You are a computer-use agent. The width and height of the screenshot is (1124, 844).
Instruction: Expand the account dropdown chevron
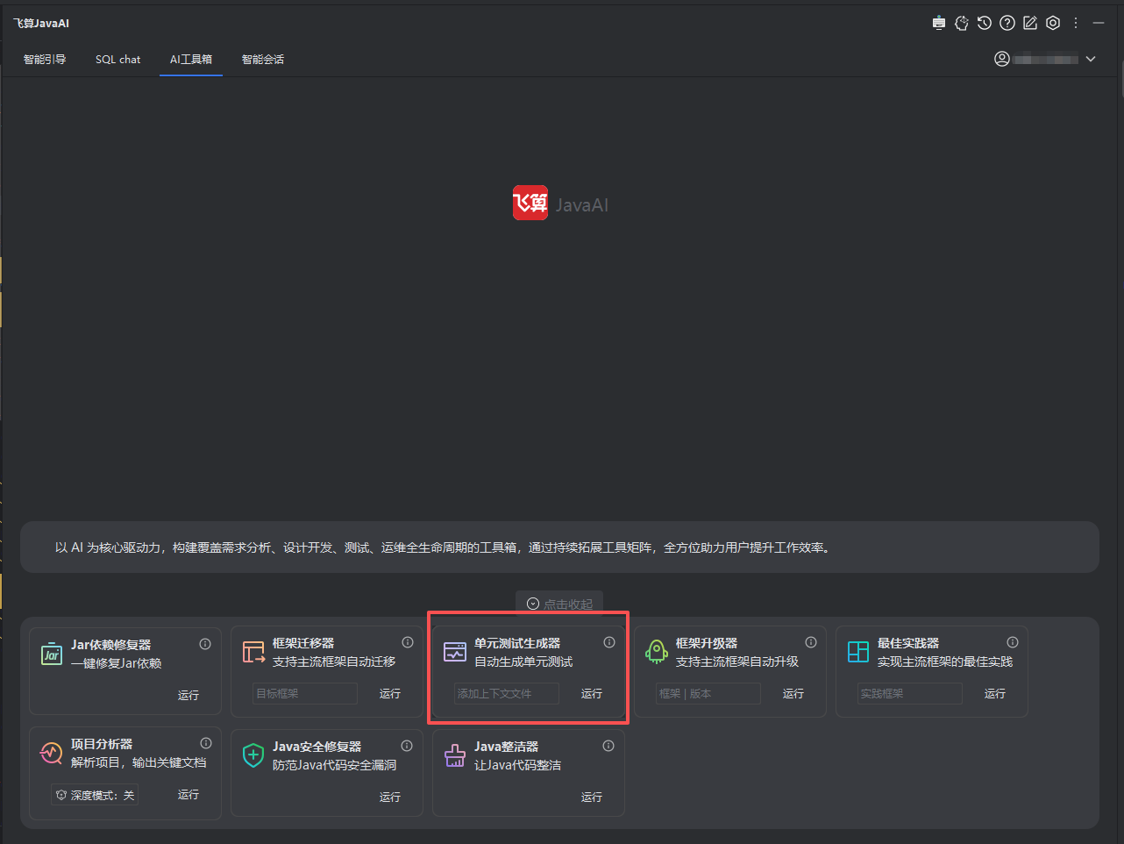coord(1091,59)
